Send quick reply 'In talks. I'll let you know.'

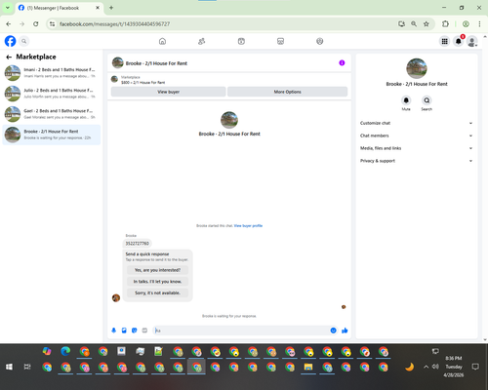click(157, 282)
